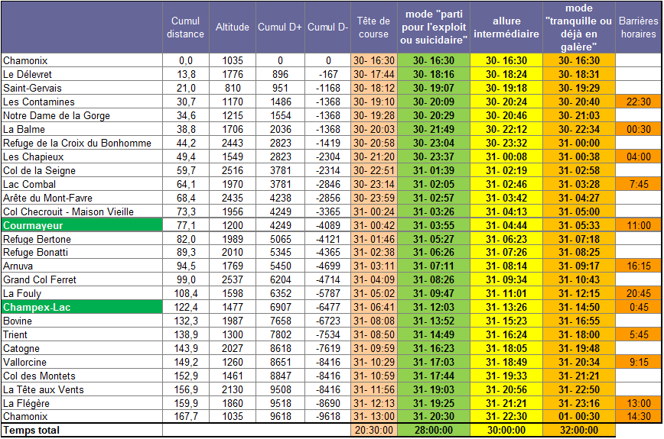This screenshot has height=439, width=664.
Task: Select the '28:00:00' total time cell
Action: point(434,430)
